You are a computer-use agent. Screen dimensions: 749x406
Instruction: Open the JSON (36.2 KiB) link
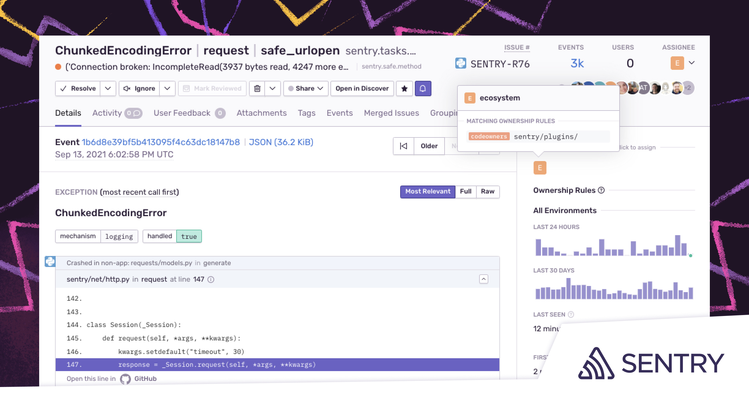pos(281,142)
